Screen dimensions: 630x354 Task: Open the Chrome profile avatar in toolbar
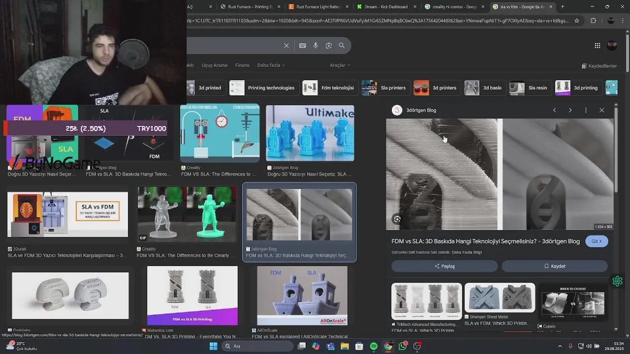pyautogui.click(x=611, y=21)
